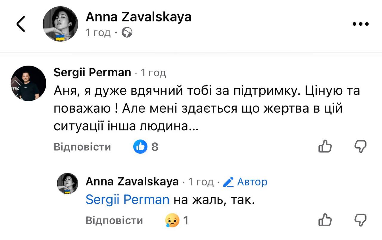This screenshot has width=382, height=240.
Task: Click Відповісти under Sergii Perman's comment
Action: coord(82,147)
